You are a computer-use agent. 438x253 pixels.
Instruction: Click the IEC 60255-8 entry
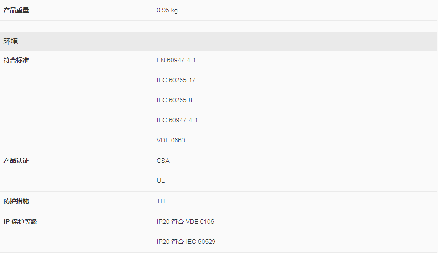click(x=174, y=100)
